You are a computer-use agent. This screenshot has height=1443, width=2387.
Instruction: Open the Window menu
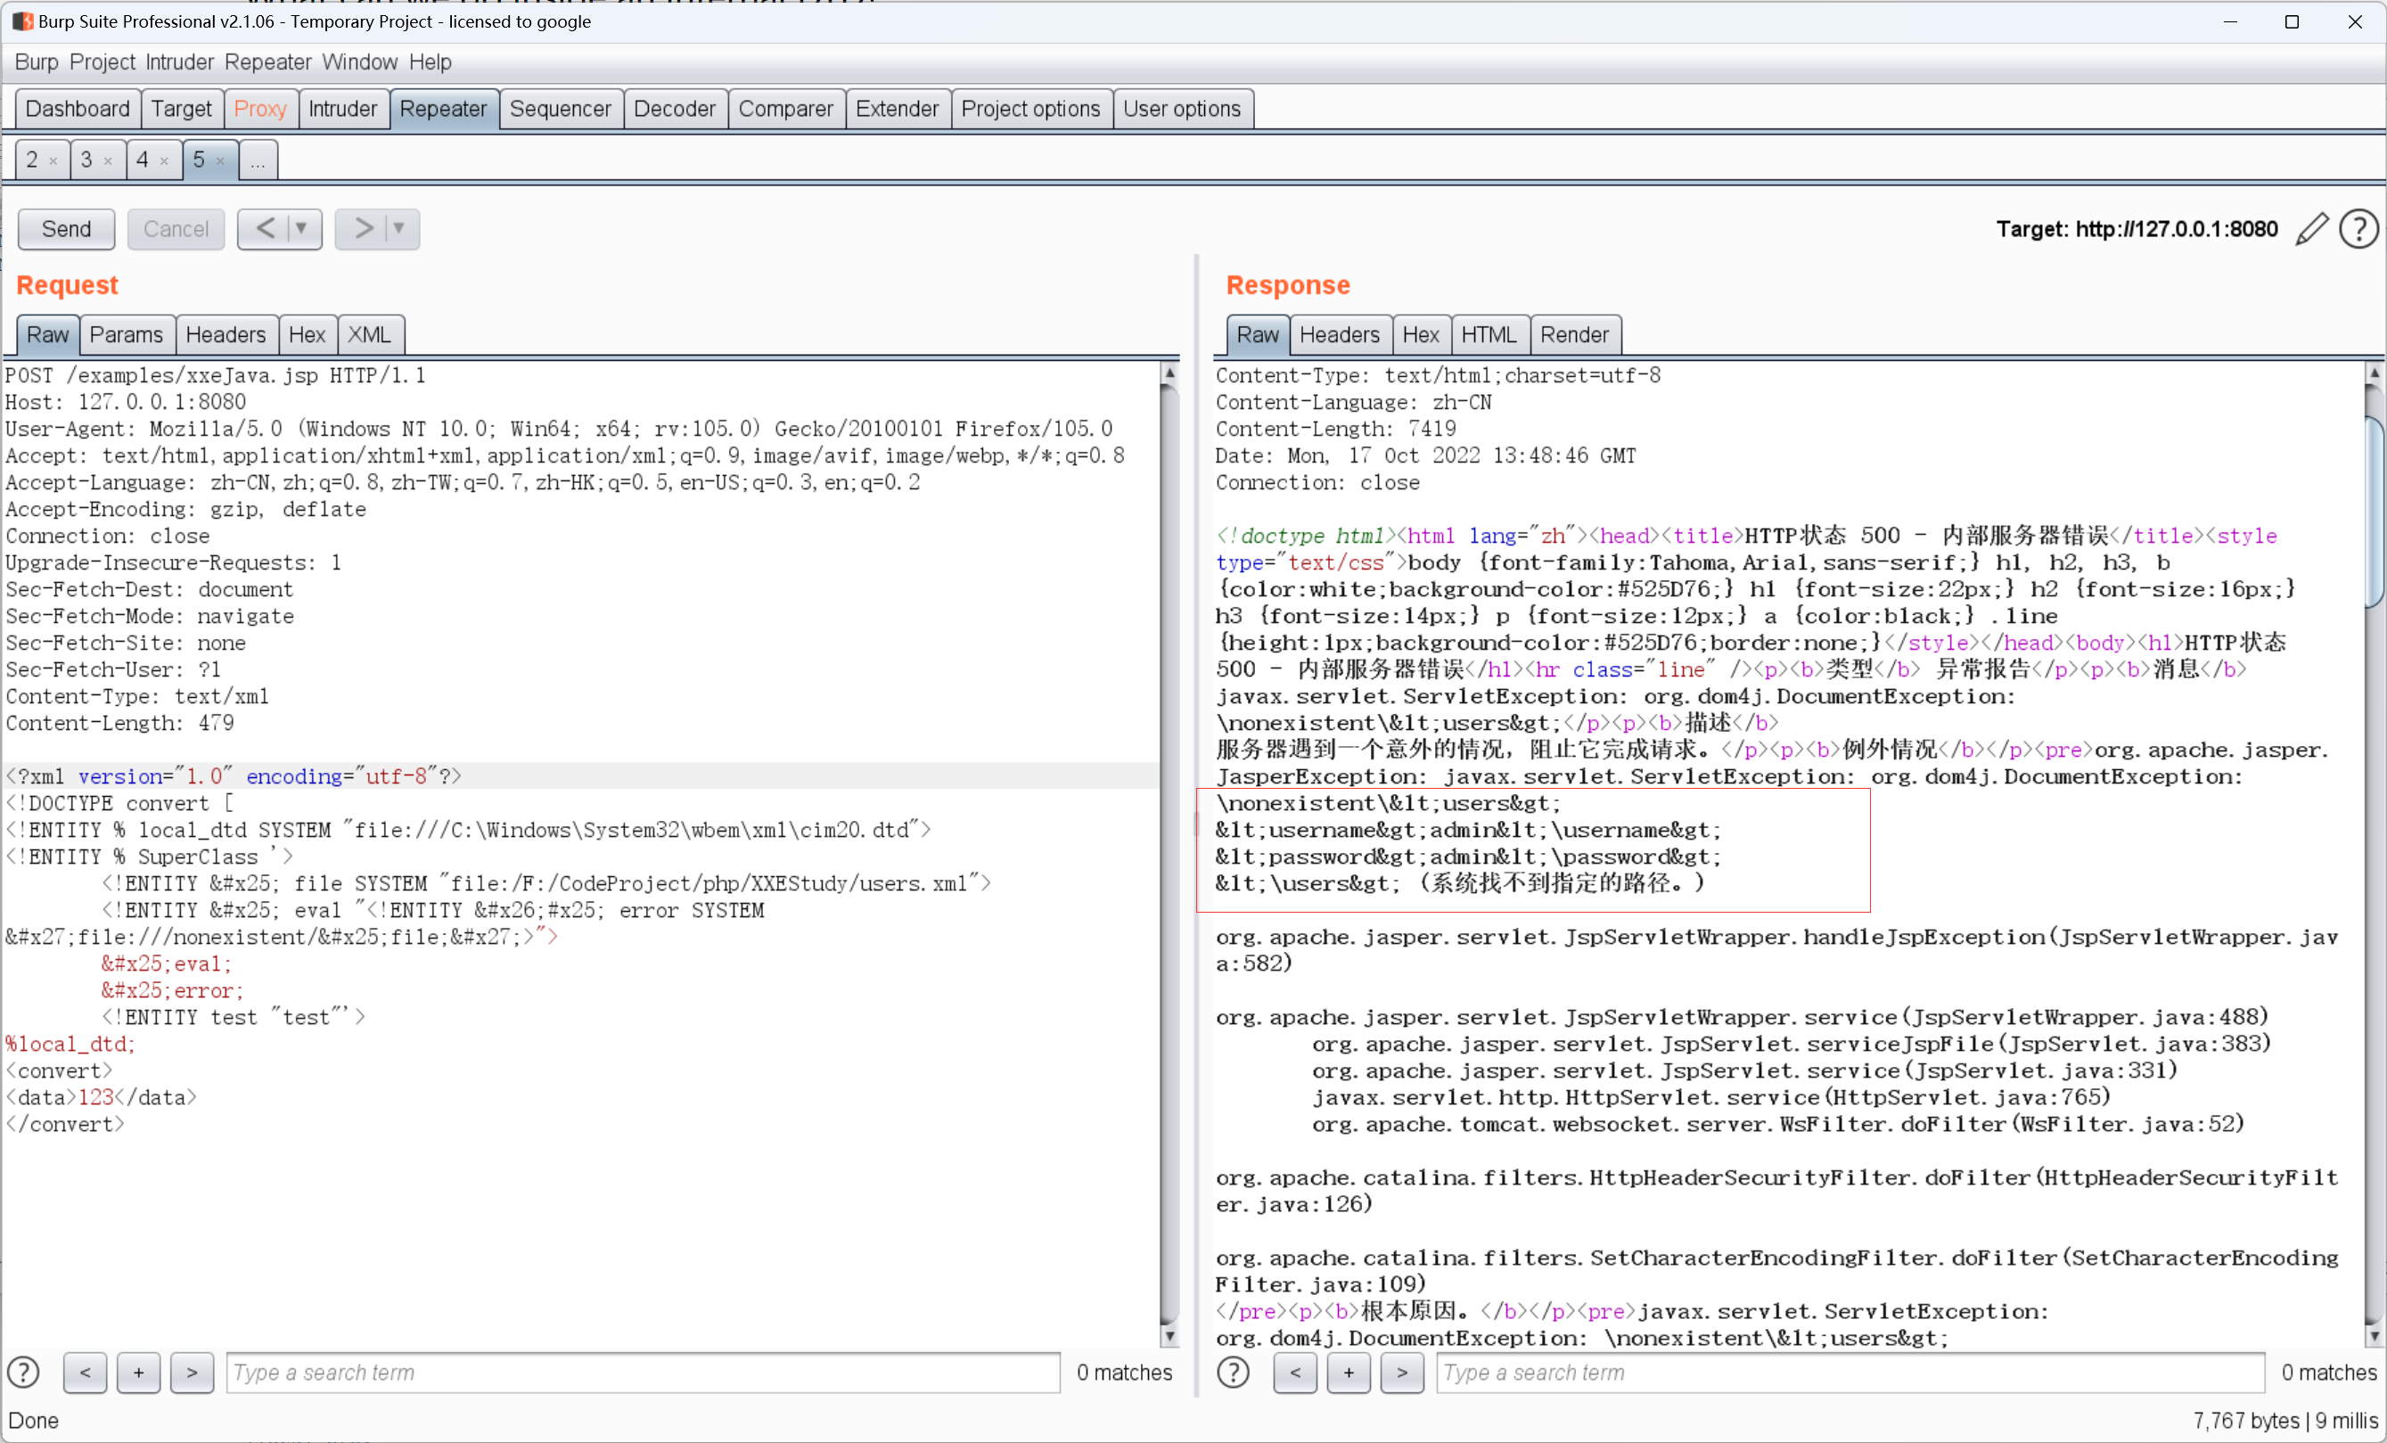(359, 62)
